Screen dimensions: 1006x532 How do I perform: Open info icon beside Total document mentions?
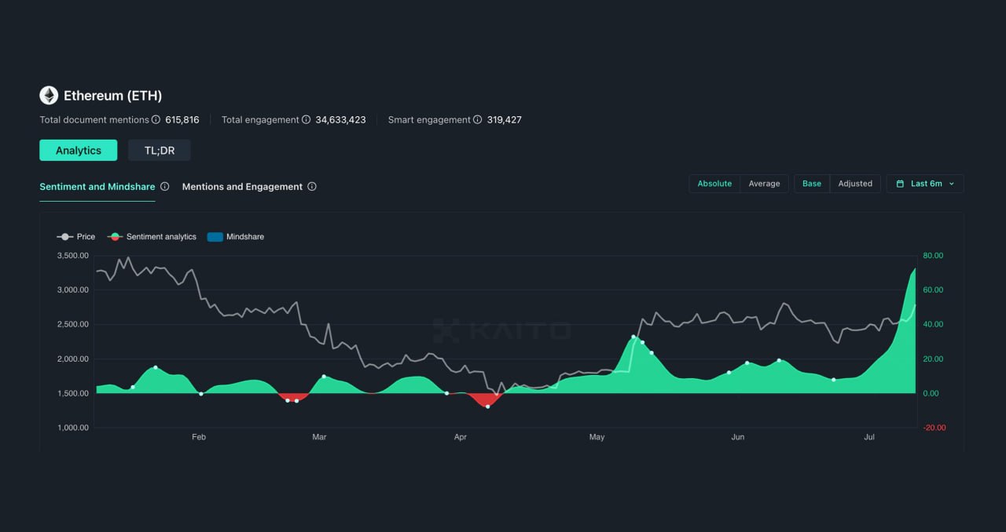click(156, 120)
